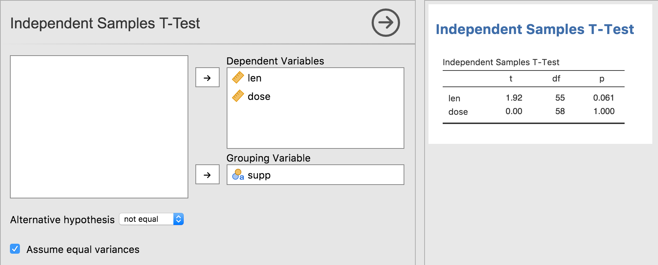Viewport: 658px width, 265px height.
Task: Click inside the empty available variables list
Action: [99, 126]
